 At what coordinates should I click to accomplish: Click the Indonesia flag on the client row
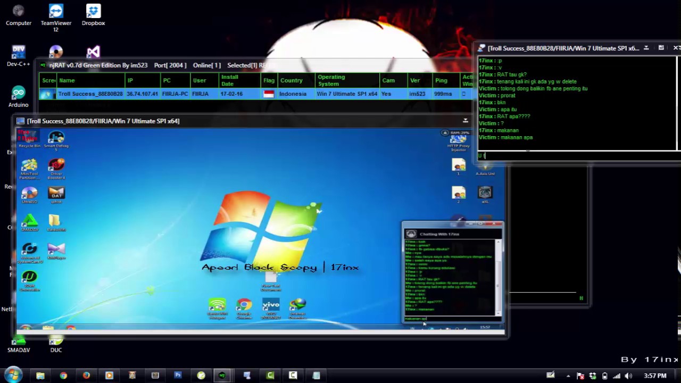click(269, 94)
